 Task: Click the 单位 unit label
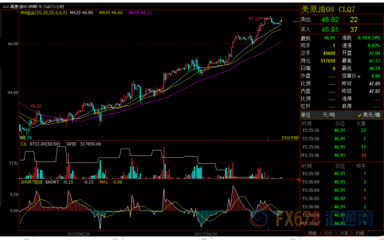tap(305, 115)
